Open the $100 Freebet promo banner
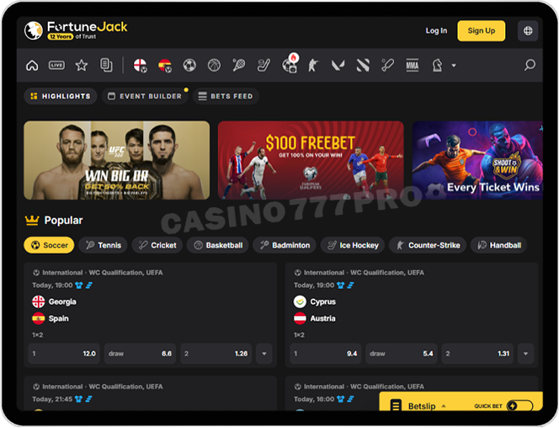The image size is (559, 428). pyautogui.click(x=311, y=160)
